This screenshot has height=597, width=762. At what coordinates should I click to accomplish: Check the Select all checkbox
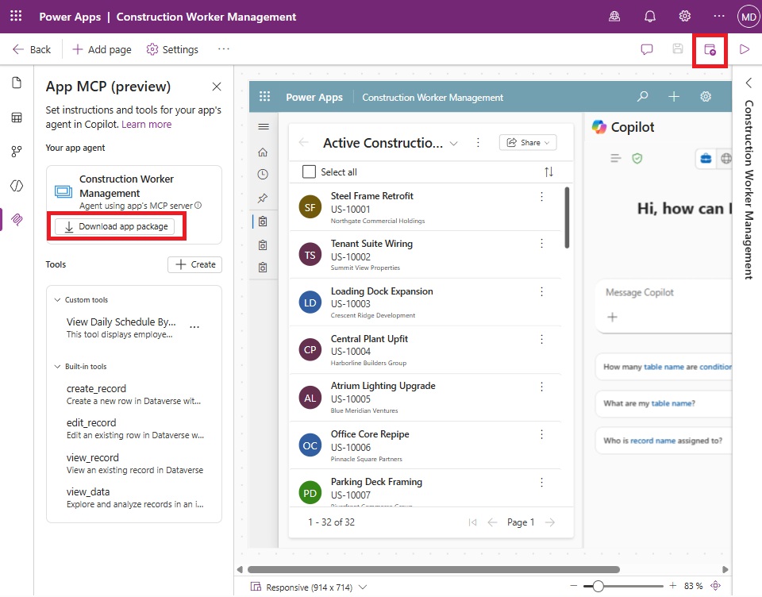[x=309, y=171]
